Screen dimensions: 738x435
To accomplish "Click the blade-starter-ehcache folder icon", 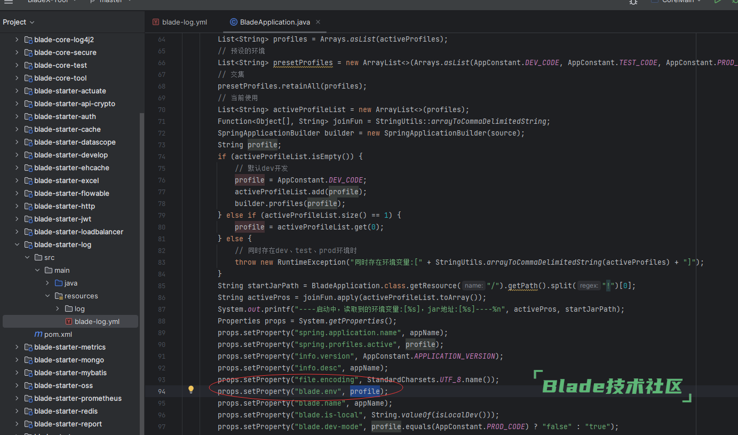I will point(29,168).
